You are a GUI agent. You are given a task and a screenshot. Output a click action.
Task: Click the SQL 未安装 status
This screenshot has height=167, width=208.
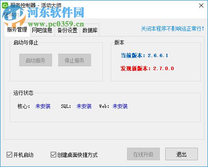pyautogui.click(x=84, y=106)
